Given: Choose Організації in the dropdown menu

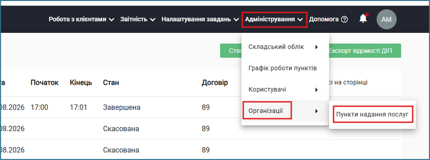Looking at the screenshot, I should [285, 111].
